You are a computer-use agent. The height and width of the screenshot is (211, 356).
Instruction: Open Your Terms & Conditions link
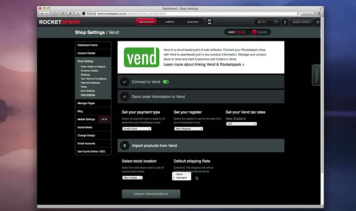[93, 79]
